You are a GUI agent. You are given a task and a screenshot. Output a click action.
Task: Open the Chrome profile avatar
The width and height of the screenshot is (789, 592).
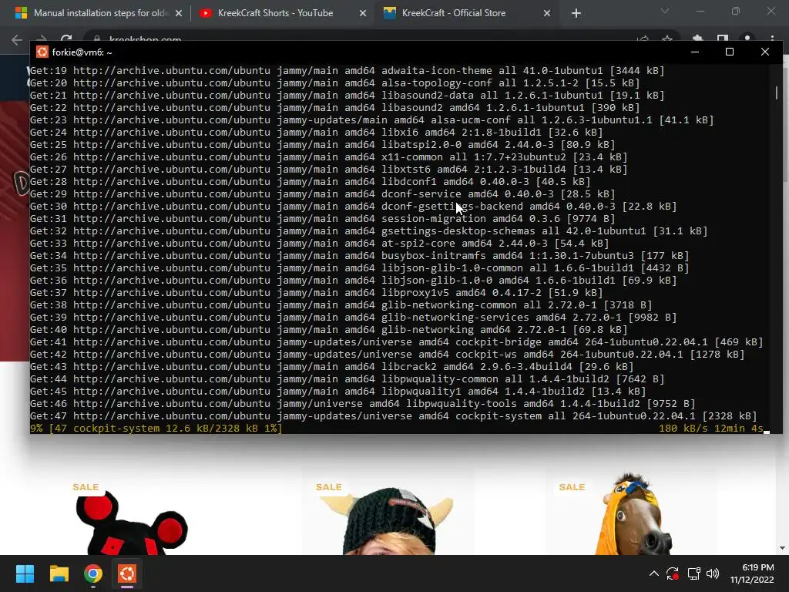coord(747,39)
